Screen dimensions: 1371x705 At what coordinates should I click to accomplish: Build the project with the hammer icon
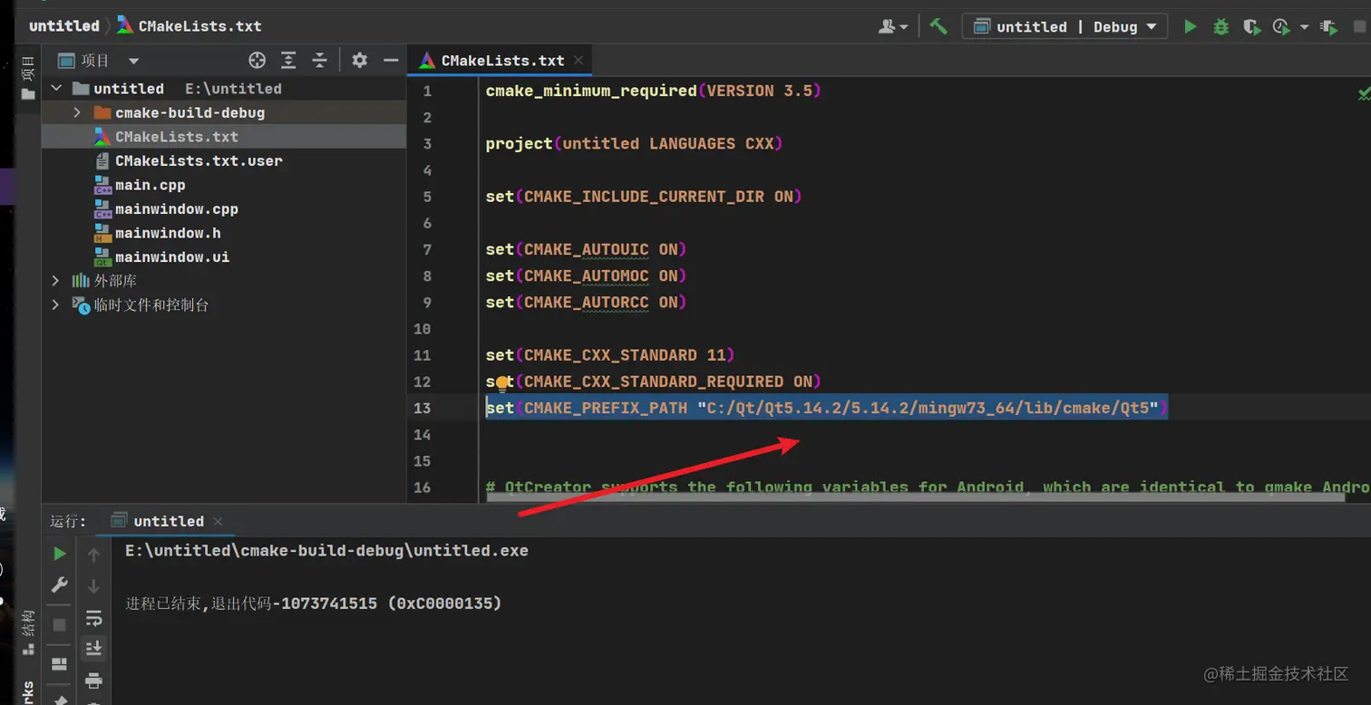tap(938, 26)
